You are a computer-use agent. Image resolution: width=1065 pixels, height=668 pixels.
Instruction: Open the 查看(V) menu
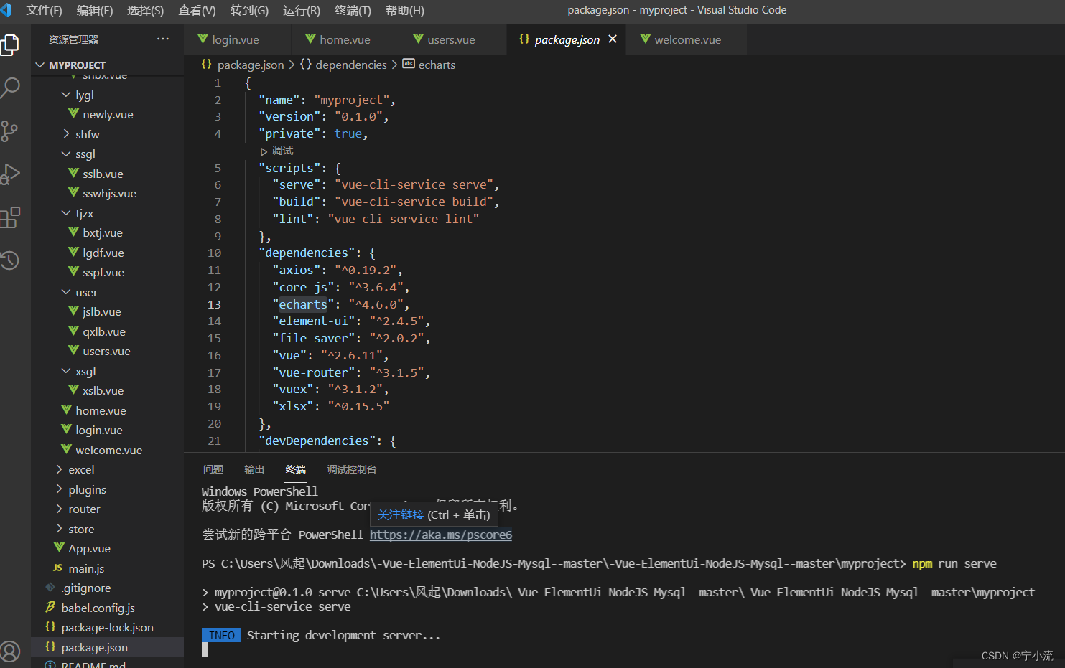pos(197,10)
